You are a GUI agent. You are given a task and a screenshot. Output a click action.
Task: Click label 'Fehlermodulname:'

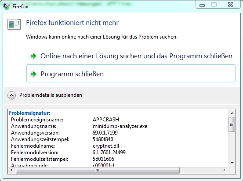pos(33,146)
